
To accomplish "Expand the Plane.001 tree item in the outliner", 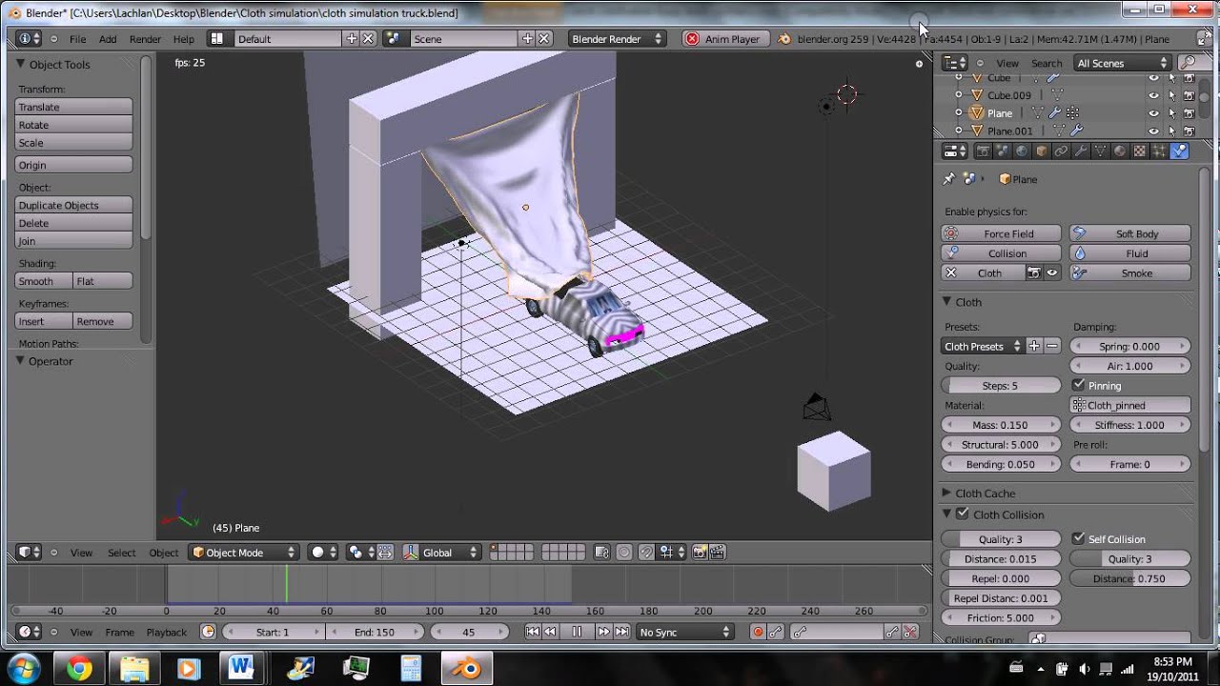I will 959,131.
